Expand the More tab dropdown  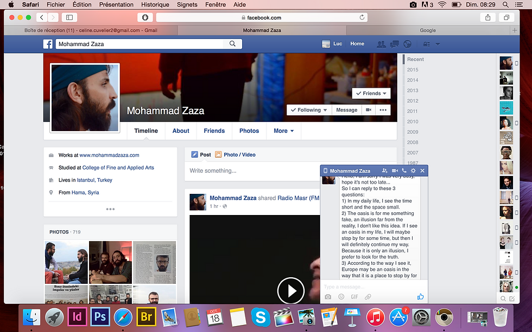coord(283,131)
